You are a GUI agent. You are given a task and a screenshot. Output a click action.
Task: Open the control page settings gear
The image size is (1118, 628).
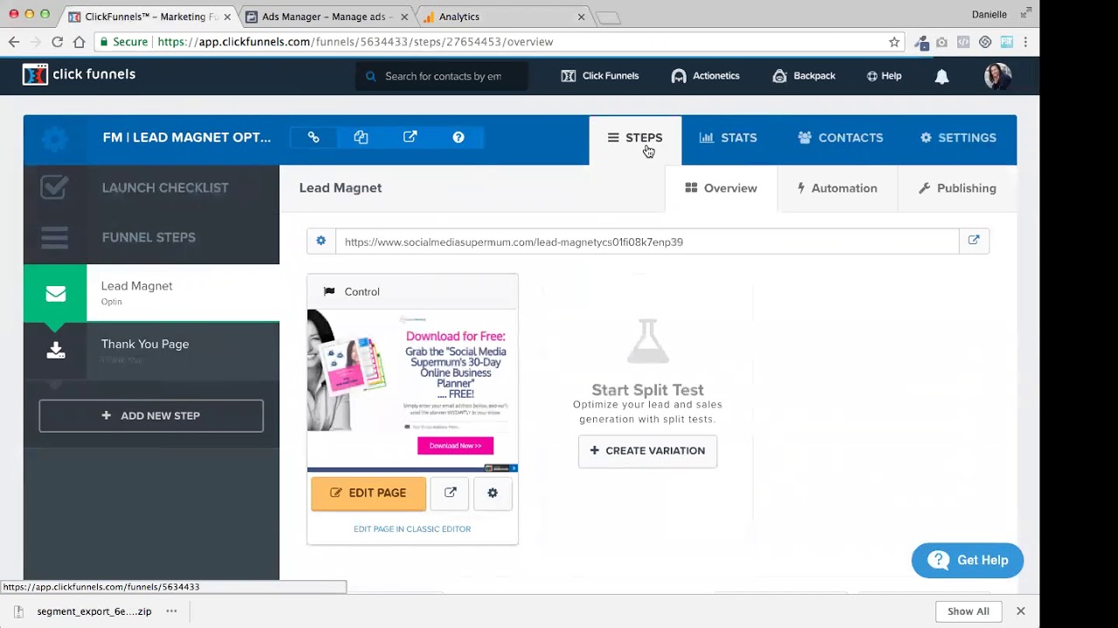click(493, 493)
